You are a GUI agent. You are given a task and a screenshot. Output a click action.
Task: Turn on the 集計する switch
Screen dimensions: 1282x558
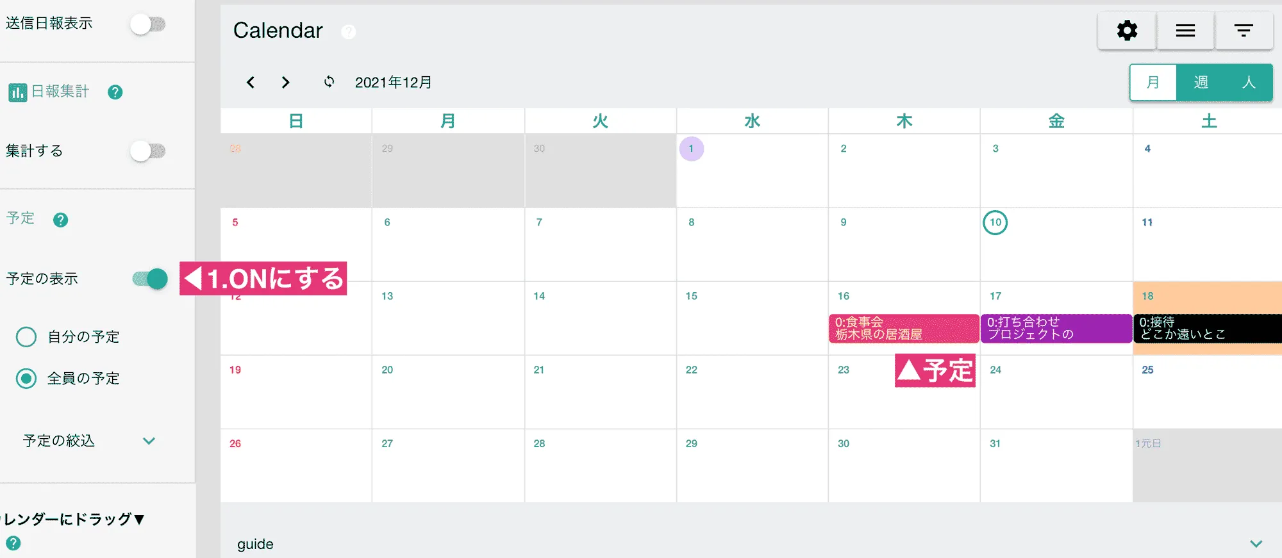click(148, 151)
